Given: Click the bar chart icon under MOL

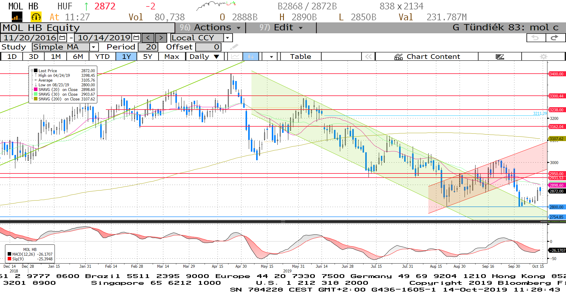Looking at the screenshot, I should [17, 17].
